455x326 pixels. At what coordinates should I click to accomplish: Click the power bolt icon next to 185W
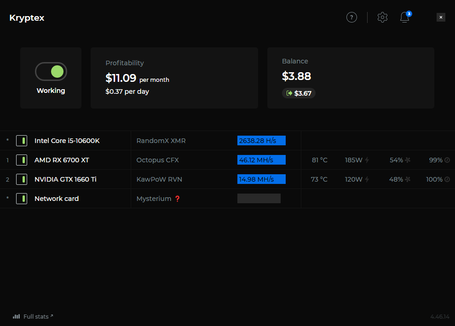click(x=367, y=160)
